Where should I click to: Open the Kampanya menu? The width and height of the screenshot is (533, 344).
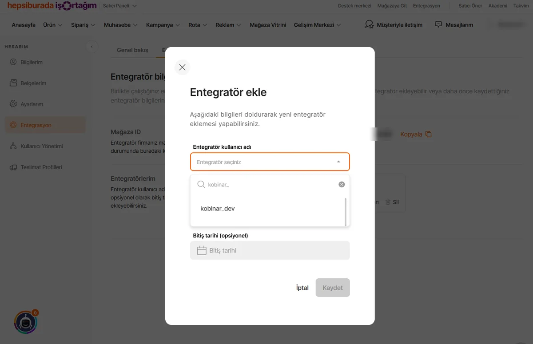[163, 25]
